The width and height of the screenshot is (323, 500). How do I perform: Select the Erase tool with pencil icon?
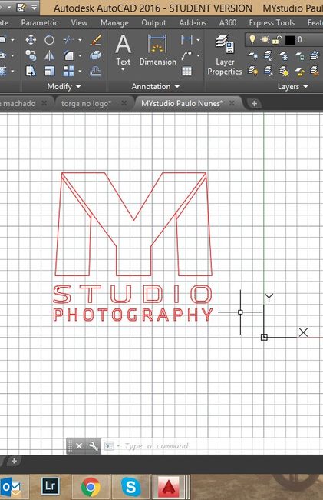click(x=95, y=40)
